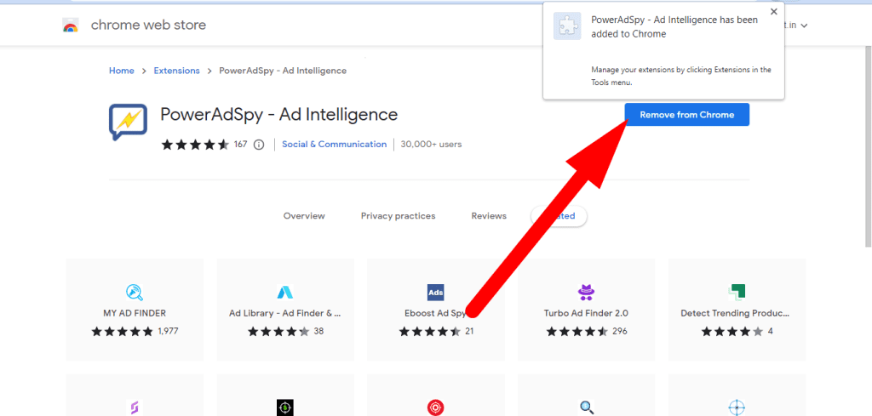Click Turbo Ad Finder 296 rating stars
The width and height of the screenshot is (872, 416).
577,332
